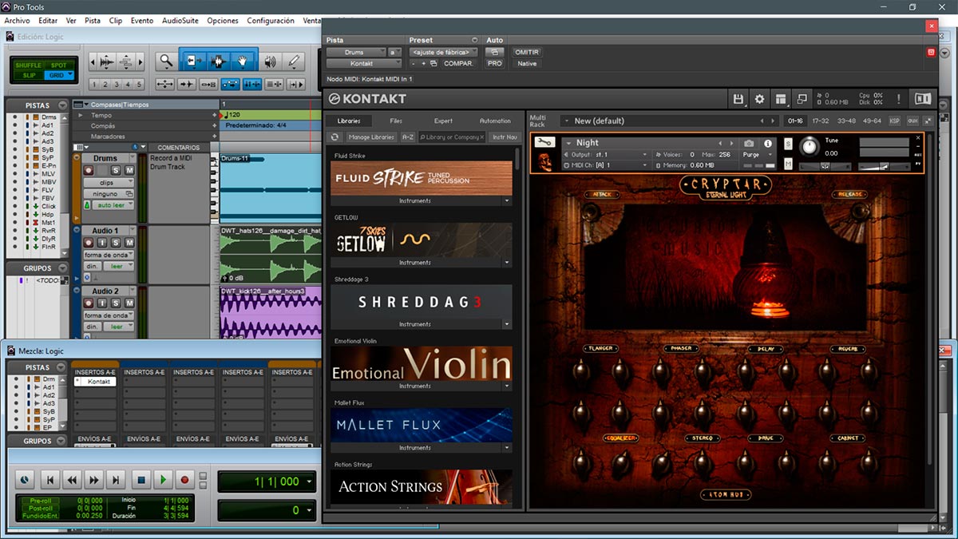
Task: Enable Spot edit mode
Action: [59, 65]
